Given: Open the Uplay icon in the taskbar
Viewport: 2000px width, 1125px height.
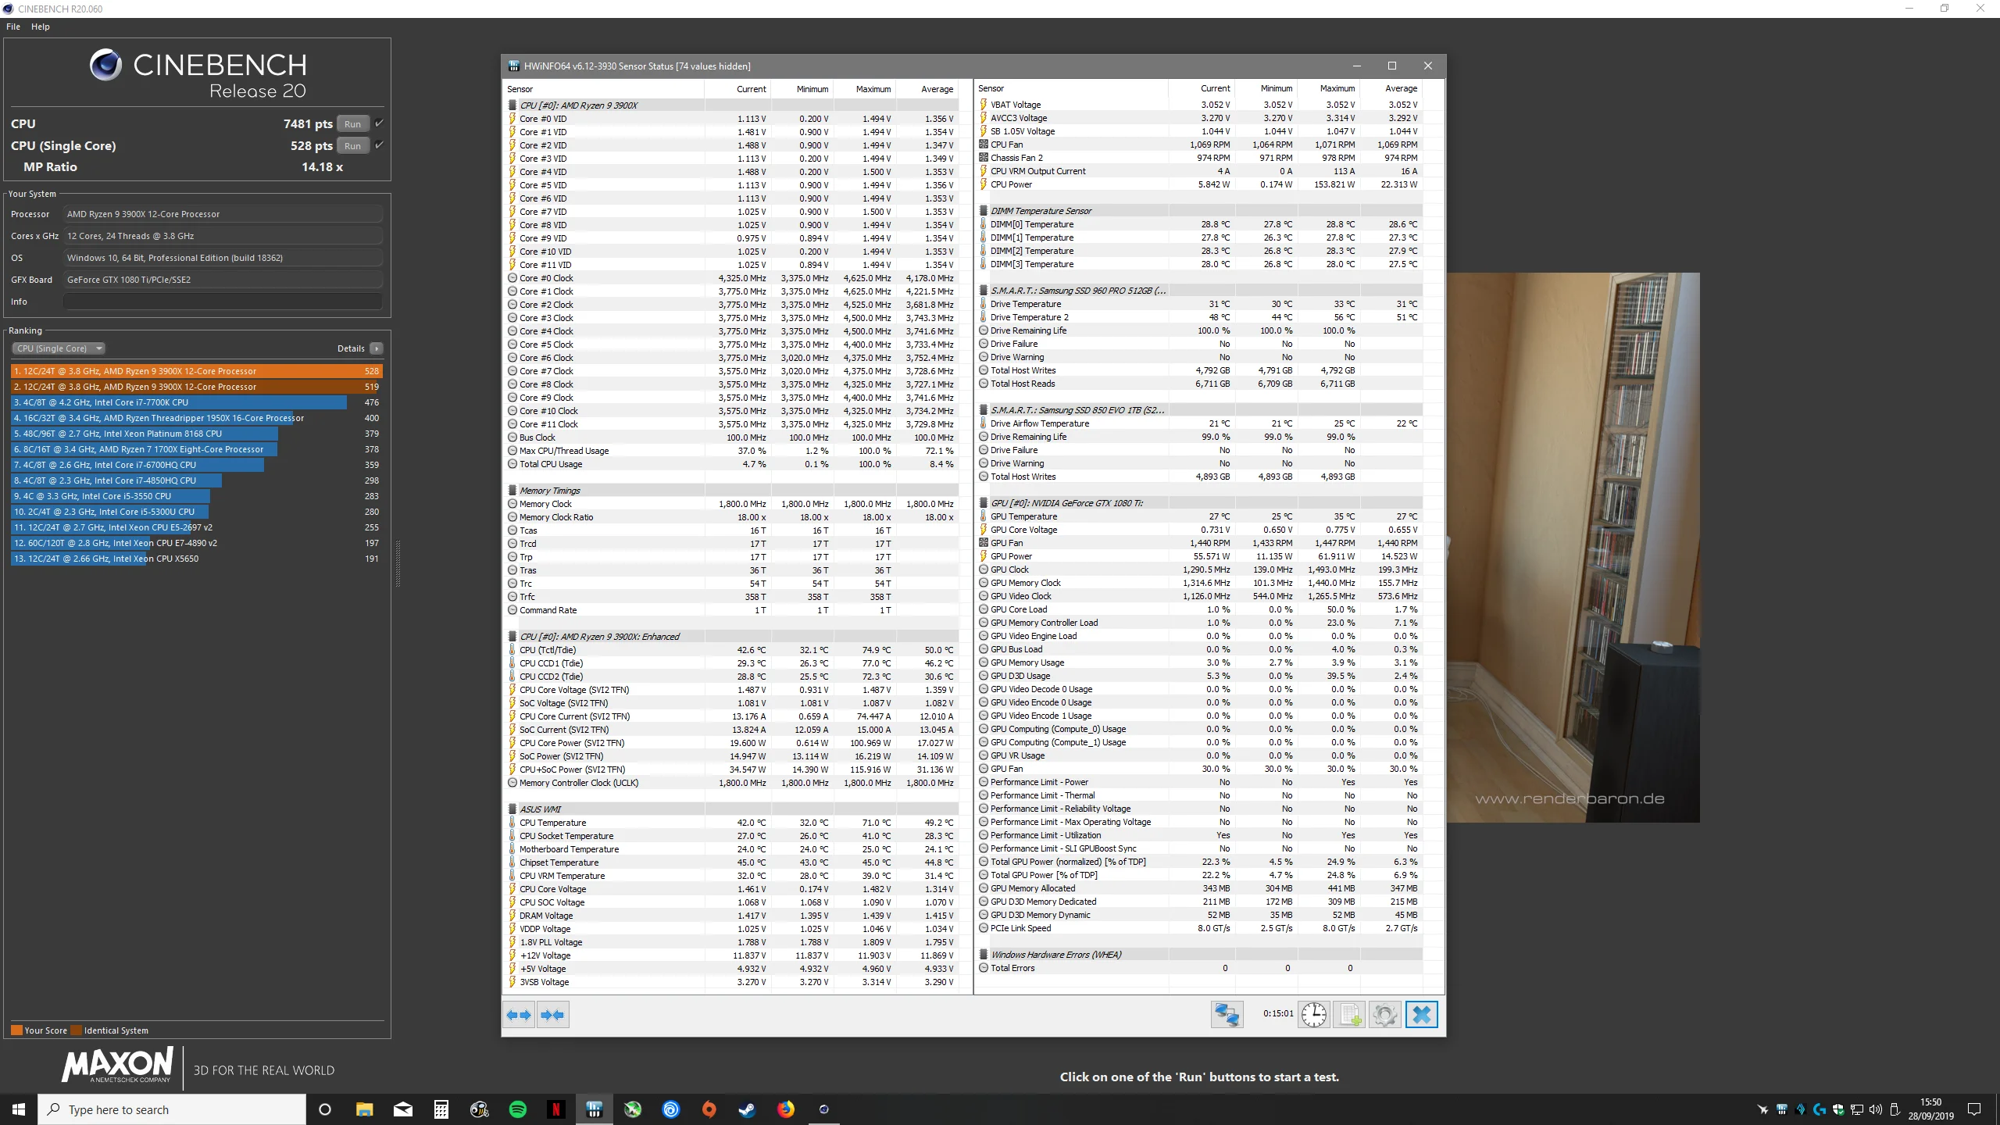Looking at the screenshot, I should click(x=671, y=1109).
